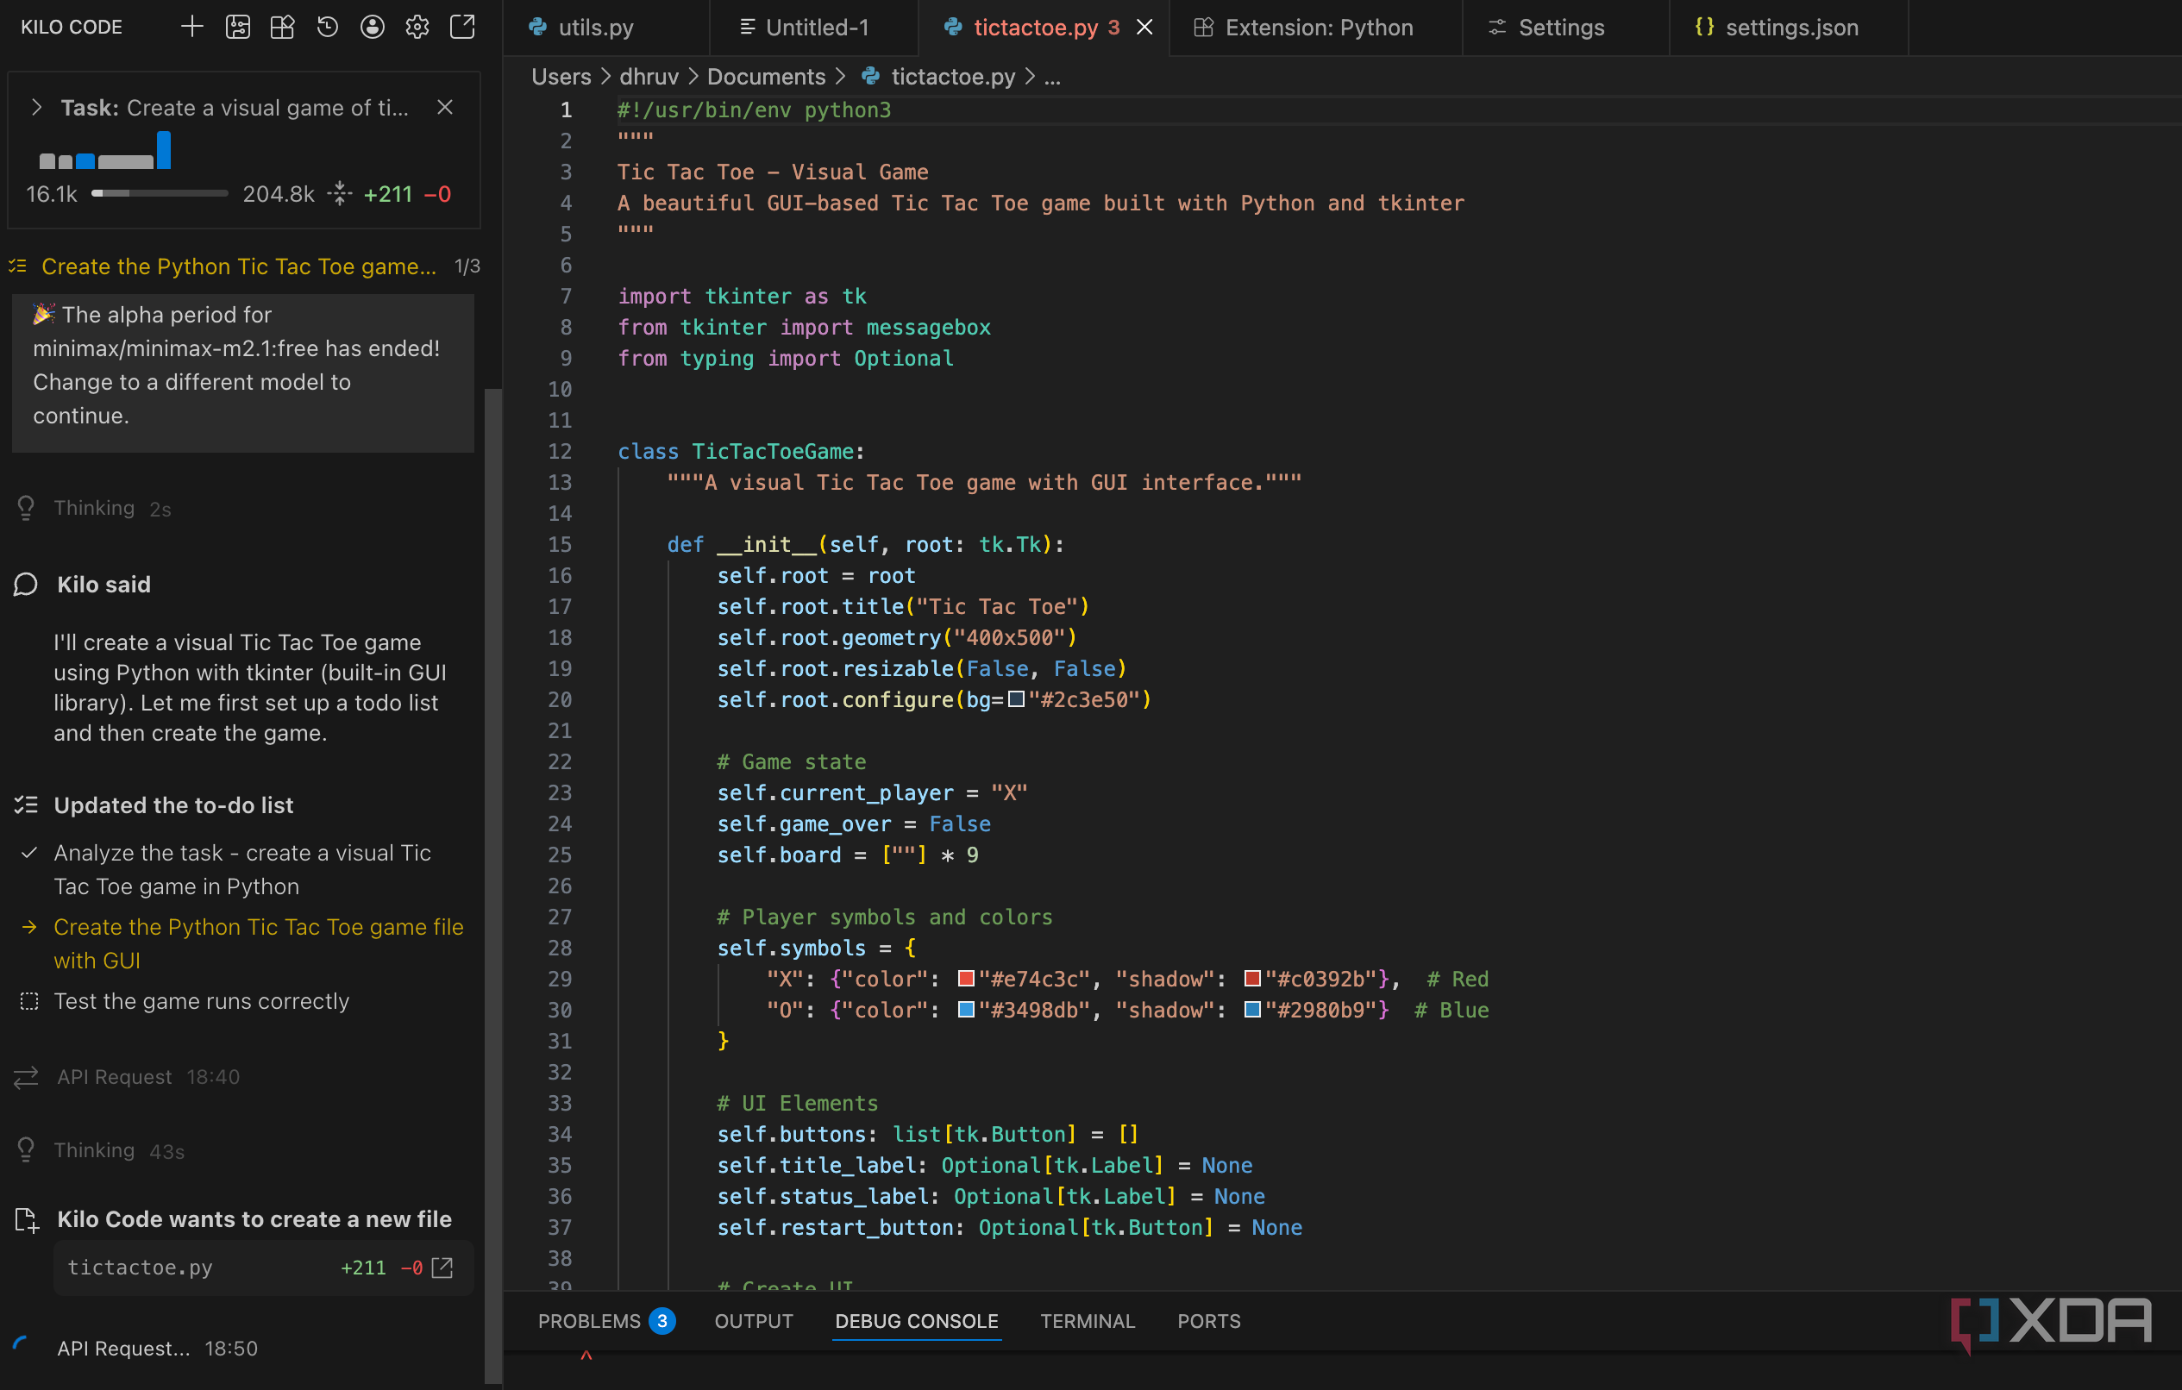2182x1390 pixels.
Task: Click the +211 added lines indicator in task header
Action: (388, 194)
